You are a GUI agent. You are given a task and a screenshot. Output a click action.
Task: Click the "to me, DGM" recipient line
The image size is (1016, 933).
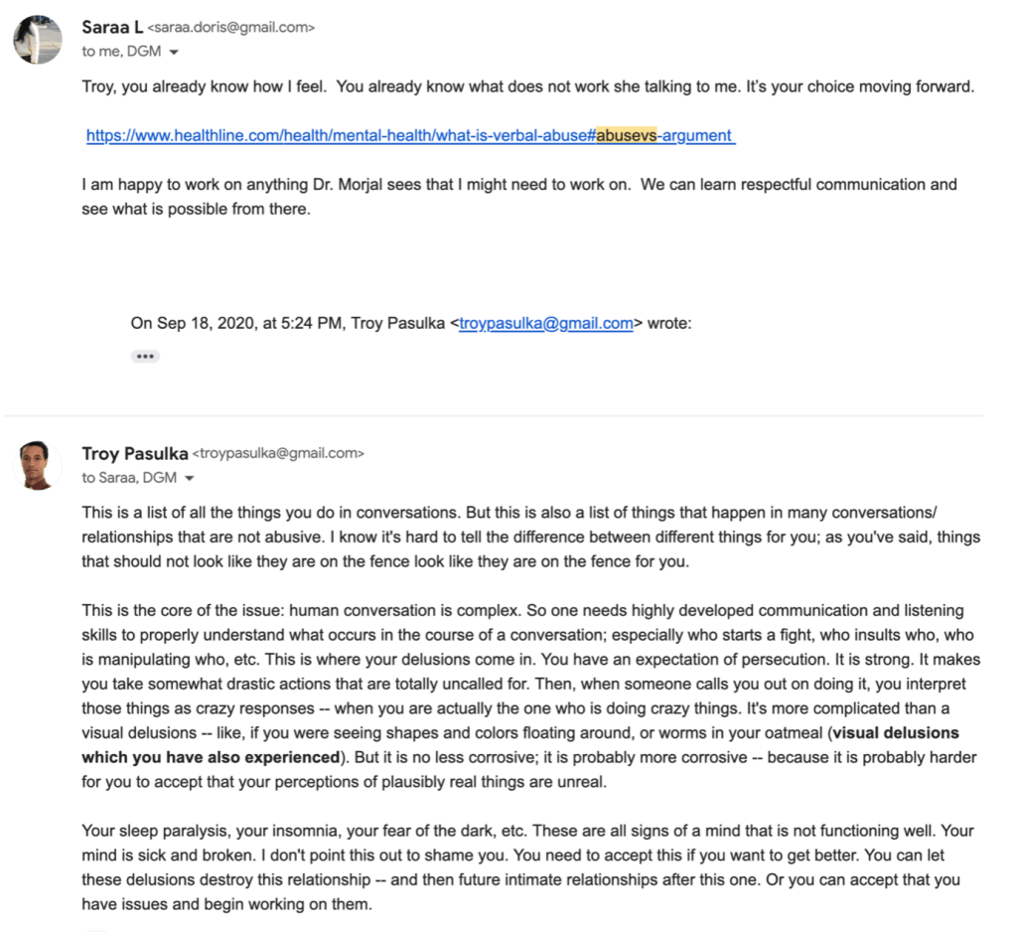click(120, 51)
